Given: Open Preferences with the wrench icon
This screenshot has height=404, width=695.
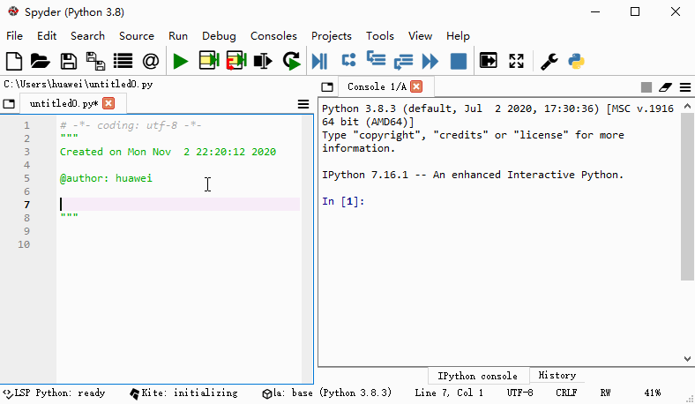Looking at the screenshot, I should pyautogui.click(x=549, y=61).
